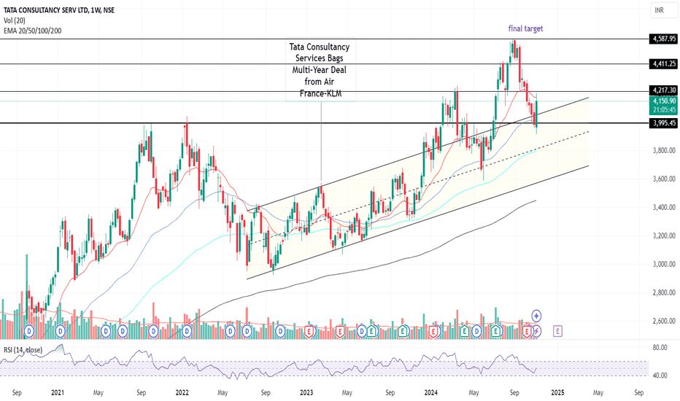The height and width of the screenshot is (401, 680).
Task: Click the dividend marker above Sep 2022 label
Action: click(281, 332)
